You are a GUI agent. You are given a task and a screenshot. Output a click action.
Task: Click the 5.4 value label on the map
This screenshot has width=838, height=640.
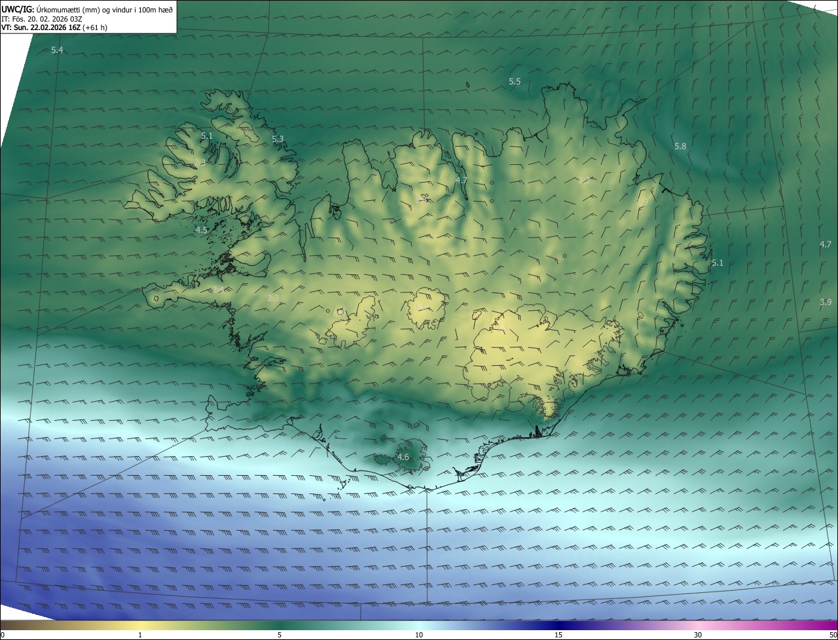pyautogui.click(x=57, y=50)
